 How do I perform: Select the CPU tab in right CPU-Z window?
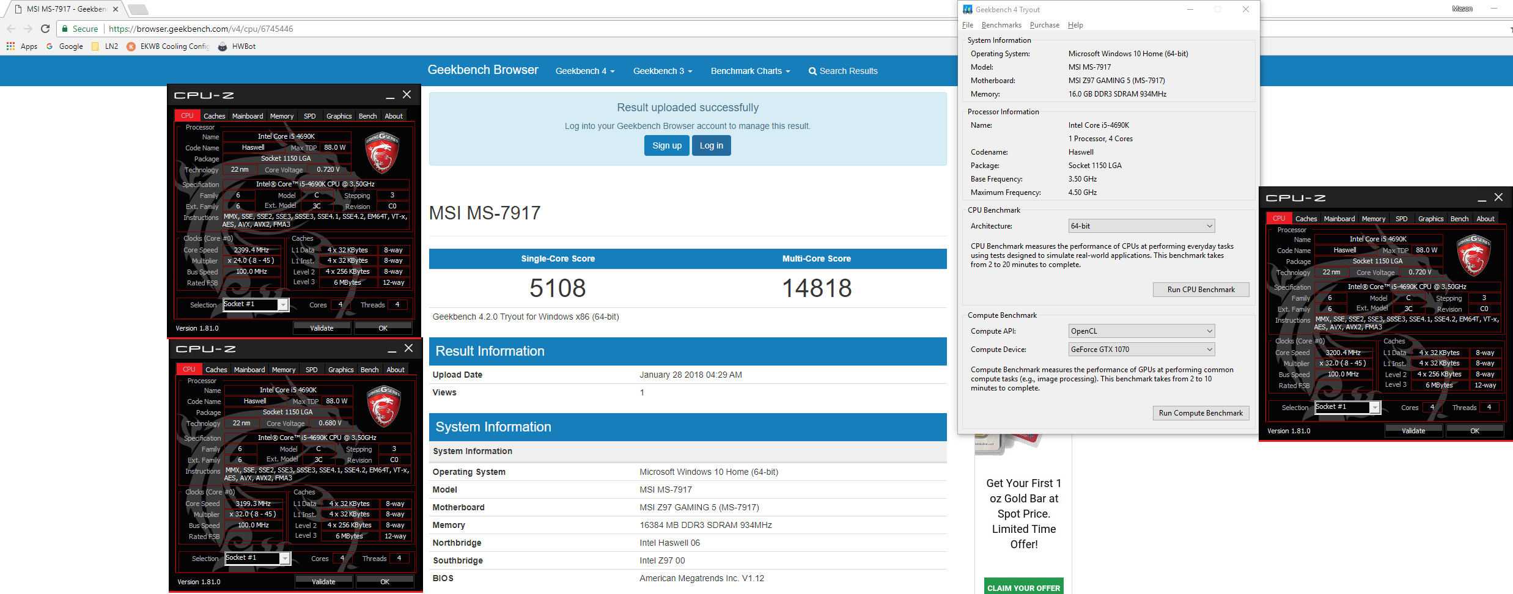point(1279,218)
